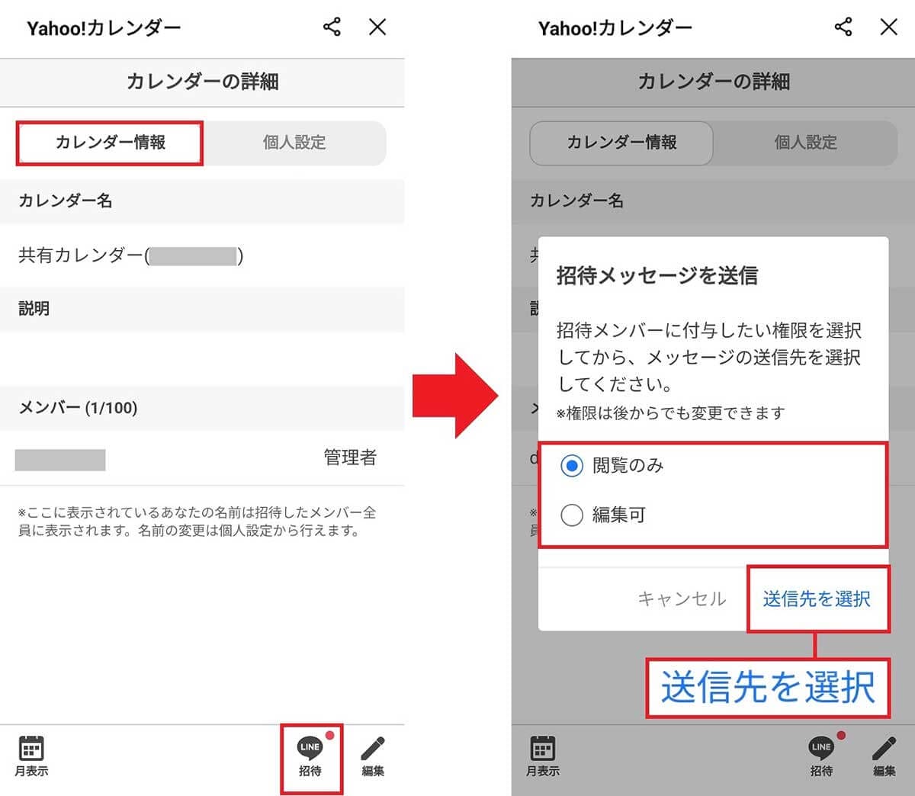Close the left Yahoo!カレンダー screen
The image size is (915, 796).
coord(377,27)
